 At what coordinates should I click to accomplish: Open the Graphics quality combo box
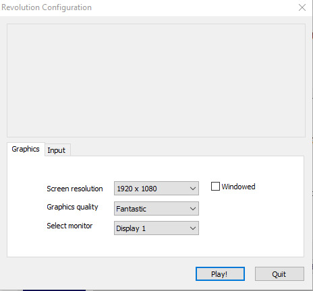tap(156, 209)
